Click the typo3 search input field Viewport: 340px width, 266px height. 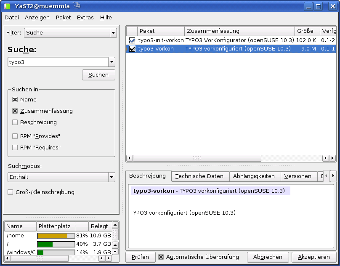point(58,62)
